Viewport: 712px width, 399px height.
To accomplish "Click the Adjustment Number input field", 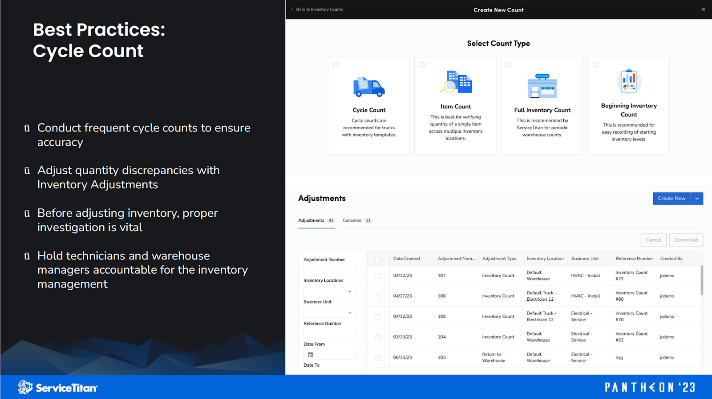I will click(x=330, y=270).
